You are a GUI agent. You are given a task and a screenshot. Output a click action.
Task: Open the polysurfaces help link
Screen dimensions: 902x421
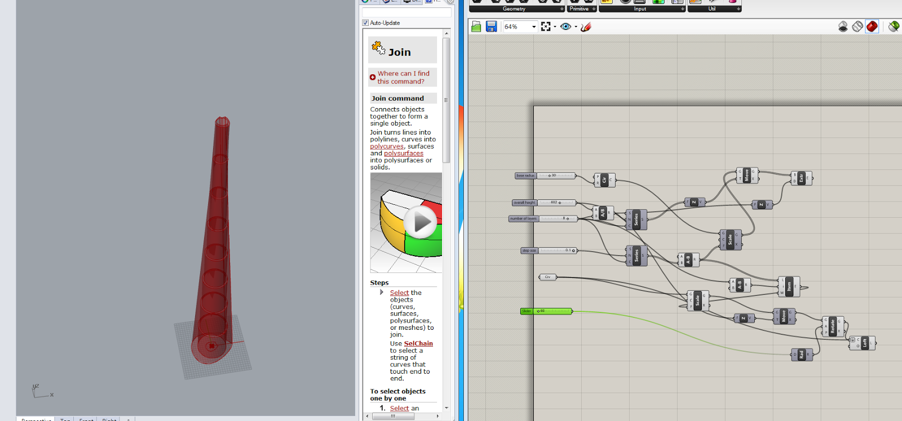(404, 153)
